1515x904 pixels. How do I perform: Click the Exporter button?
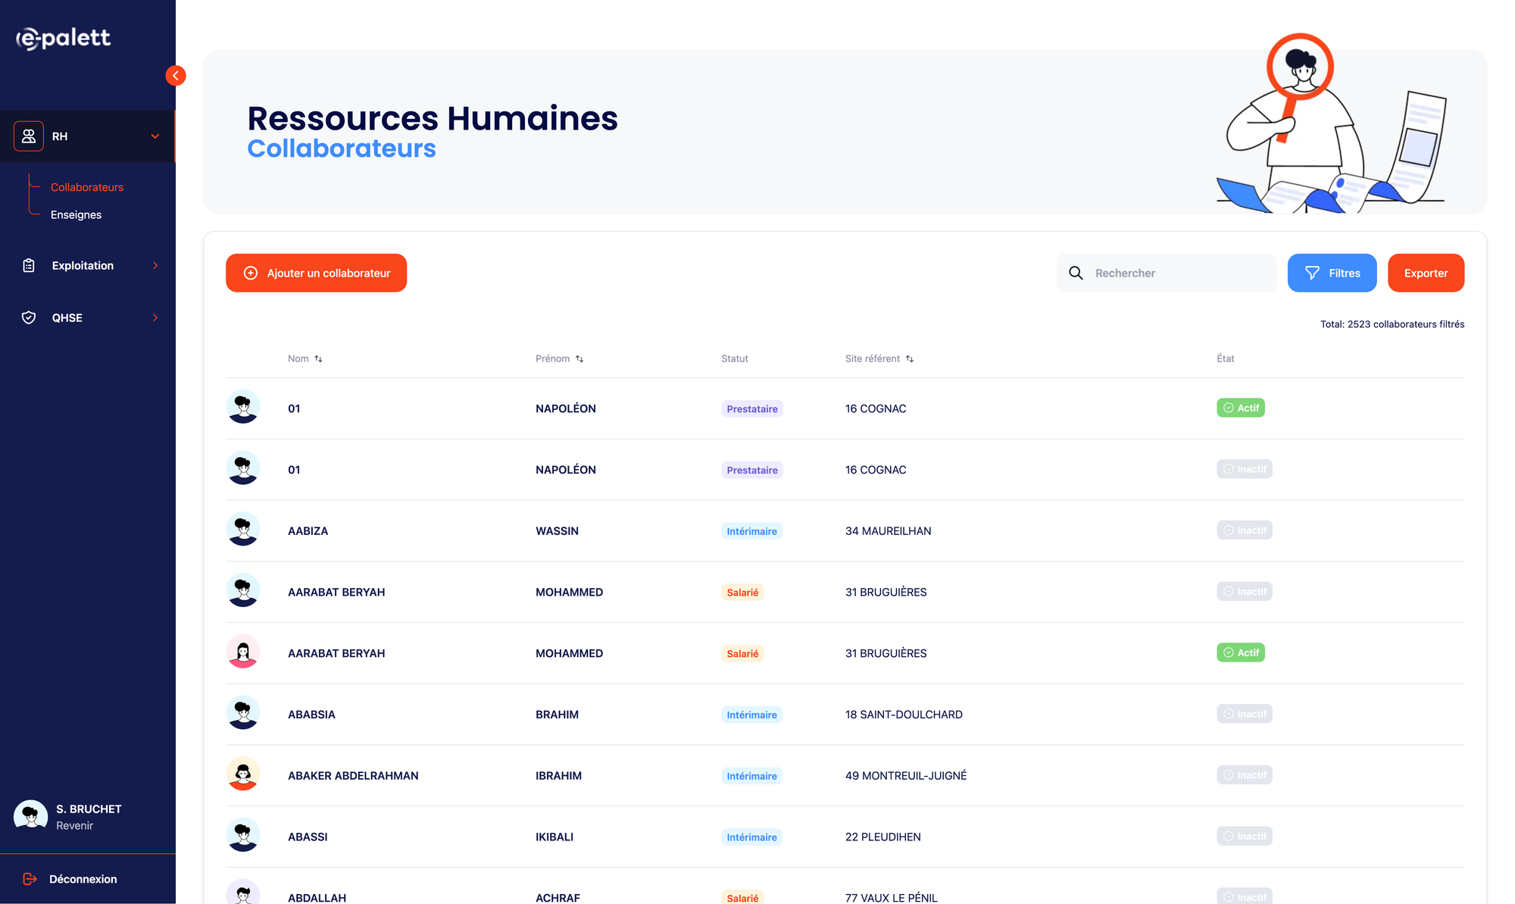pyautogui.click(x=1425, y=273)
